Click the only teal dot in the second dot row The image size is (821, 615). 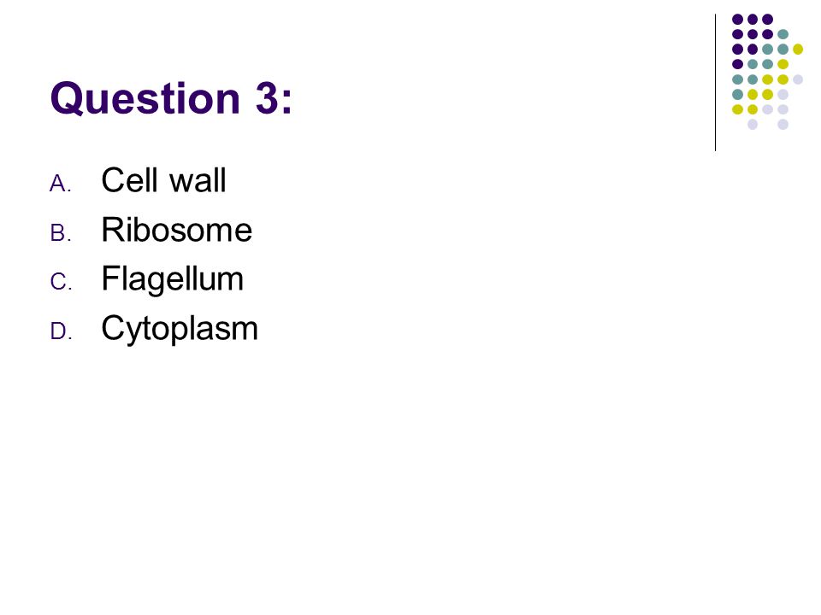(x=783, y=34)
